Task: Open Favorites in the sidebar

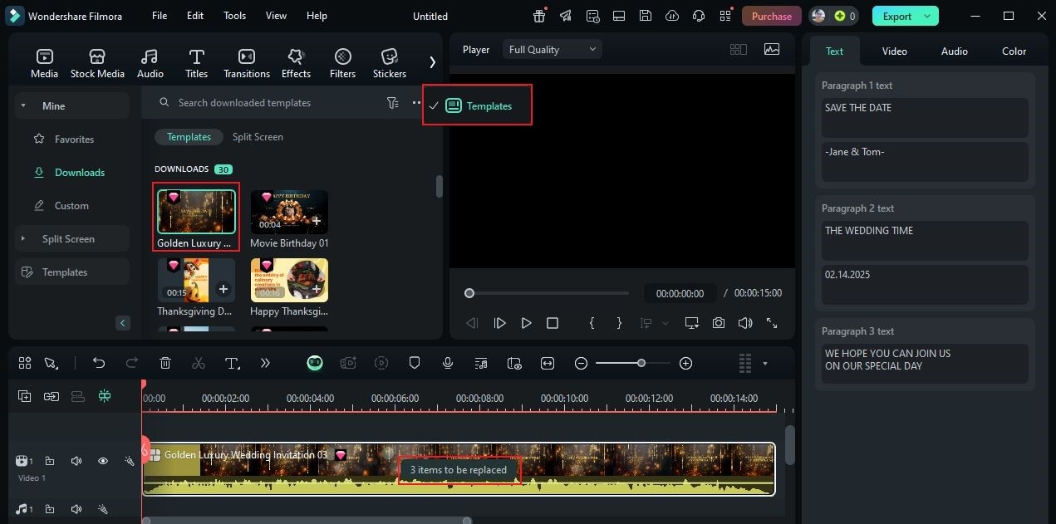Action: [74, 139]
